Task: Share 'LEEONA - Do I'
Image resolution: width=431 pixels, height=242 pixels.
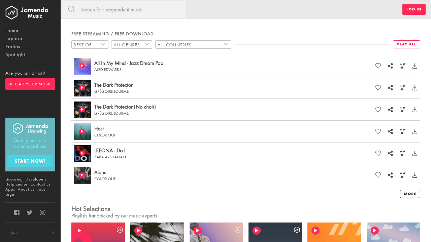Action: coord(390,153)
